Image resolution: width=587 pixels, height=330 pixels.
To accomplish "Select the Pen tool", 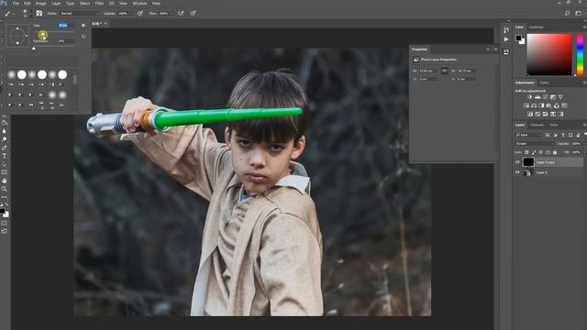I will click(x=5, y=148).
